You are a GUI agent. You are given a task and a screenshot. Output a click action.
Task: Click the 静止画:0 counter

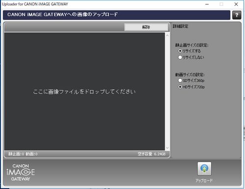(x=16, y=154)
